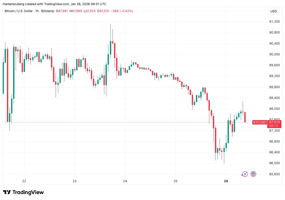Screen dimensions: 285x200
Task: Click the 85,600 price scale label
Action: tap(274, 174)
